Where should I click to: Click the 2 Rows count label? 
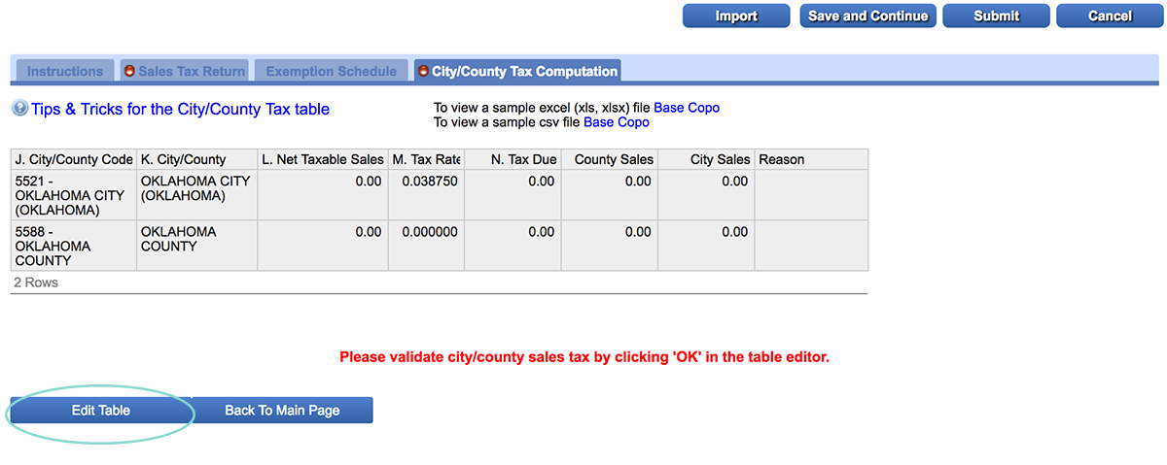coord(36,282)
